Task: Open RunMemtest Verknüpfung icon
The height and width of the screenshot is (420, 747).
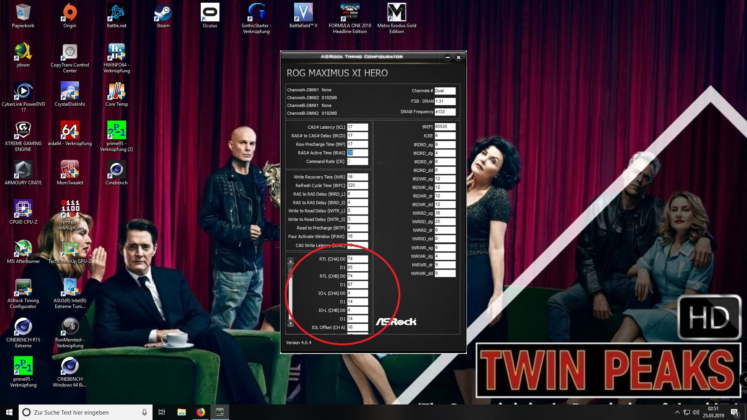Action: [70, 333]
